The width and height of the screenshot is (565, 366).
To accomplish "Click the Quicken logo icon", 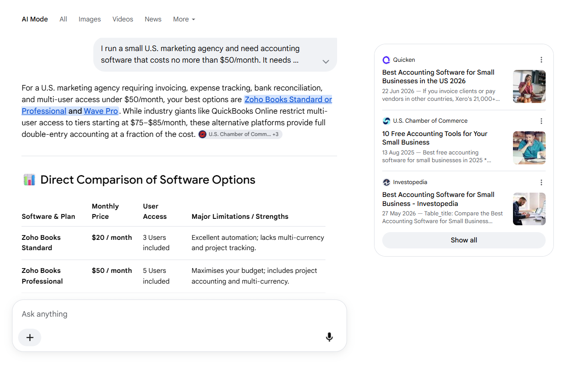I will click(386, 60).
